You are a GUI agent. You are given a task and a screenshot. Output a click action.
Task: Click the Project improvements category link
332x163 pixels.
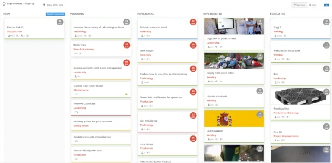[286, 136]
